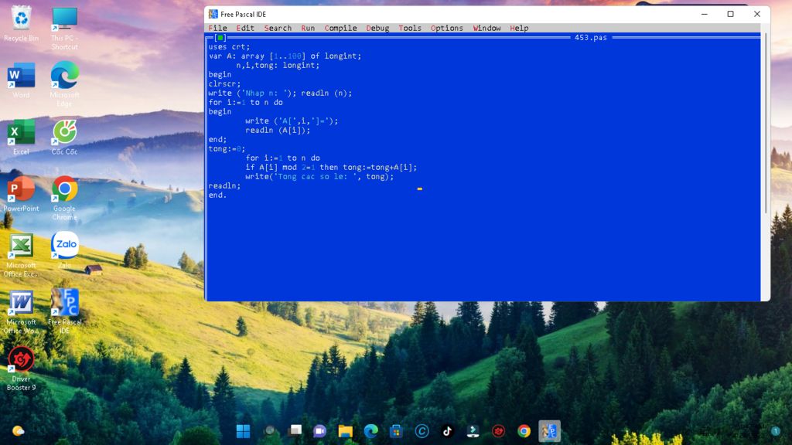Click the 'tong:=0;' code line
Screen dimensions: 792x445
click(227, 149)
